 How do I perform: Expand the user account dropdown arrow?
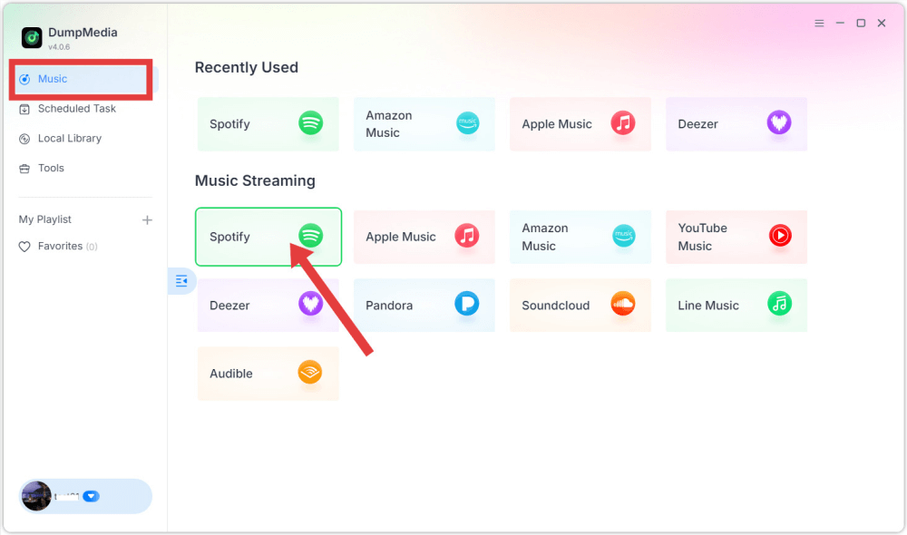(90, 496)
